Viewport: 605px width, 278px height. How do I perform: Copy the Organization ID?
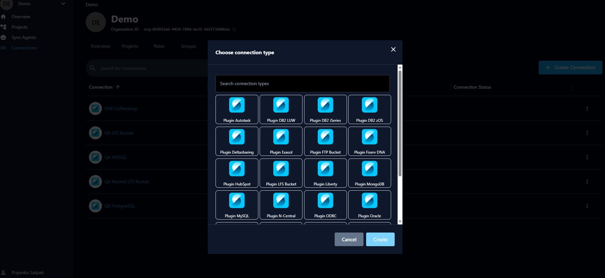click(234, 29)
